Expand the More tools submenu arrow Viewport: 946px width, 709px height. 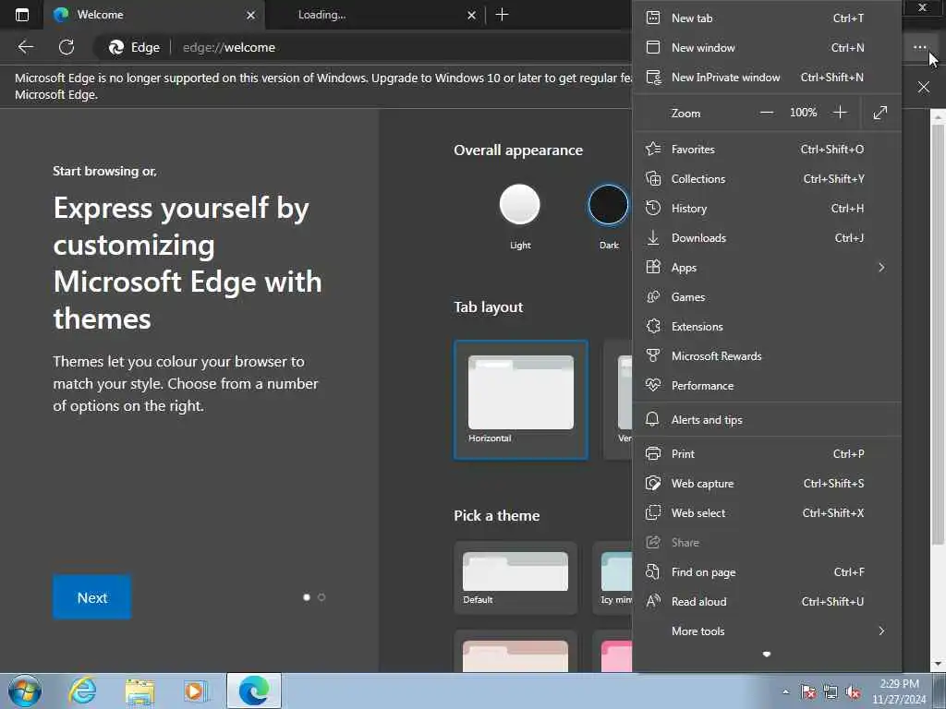(881, 631)
